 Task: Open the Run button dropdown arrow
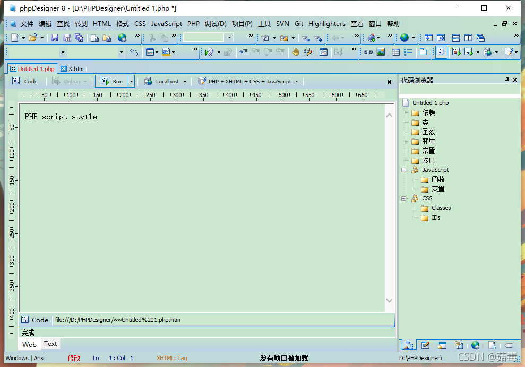point(131,81)
